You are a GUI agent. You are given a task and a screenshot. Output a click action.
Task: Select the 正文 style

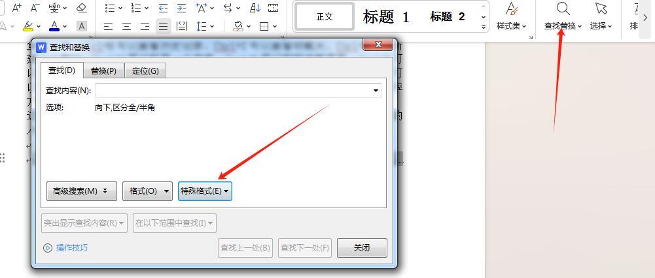[x=325, y=17]
